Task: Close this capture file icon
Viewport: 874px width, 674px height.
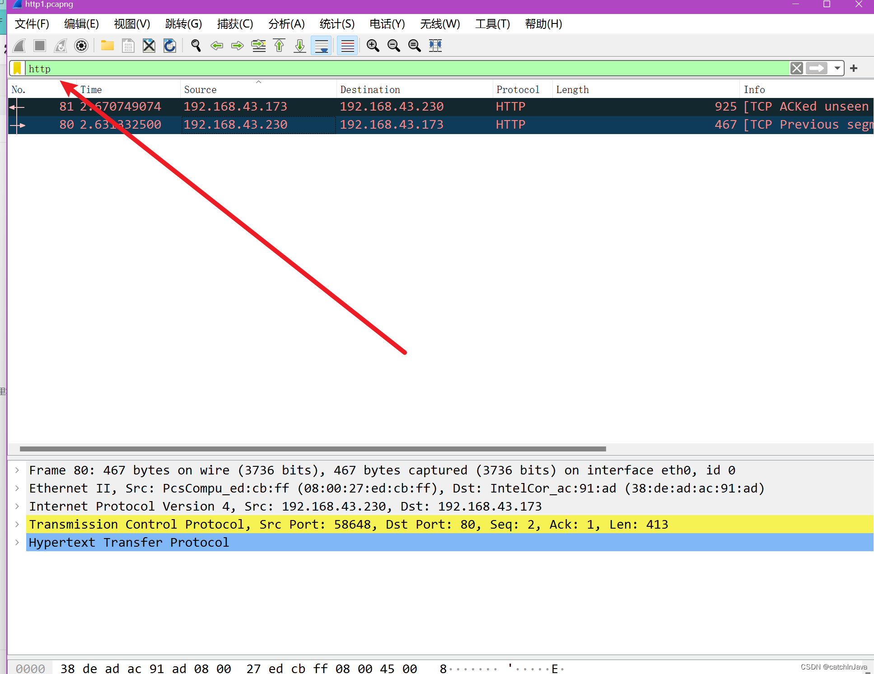Action: 149,46
